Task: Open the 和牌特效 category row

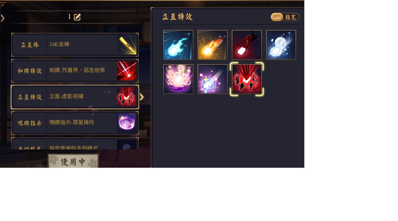Action: tap(75, 71)
